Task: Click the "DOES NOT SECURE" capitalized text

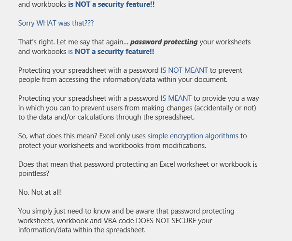Action: pos(166,221)
